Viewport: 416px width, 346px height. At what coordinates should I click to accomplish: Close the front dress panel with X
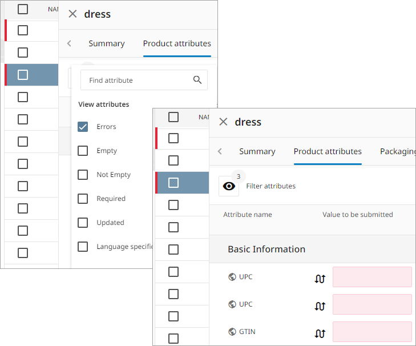[x=223, y=122]
